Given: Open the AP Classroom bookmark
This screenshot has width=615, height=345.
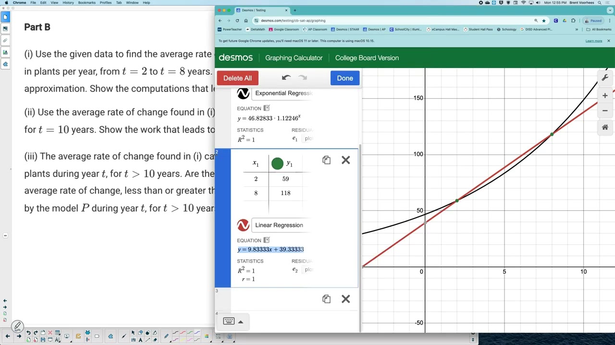Looking at the screenshot, I should tap(315, 29).
